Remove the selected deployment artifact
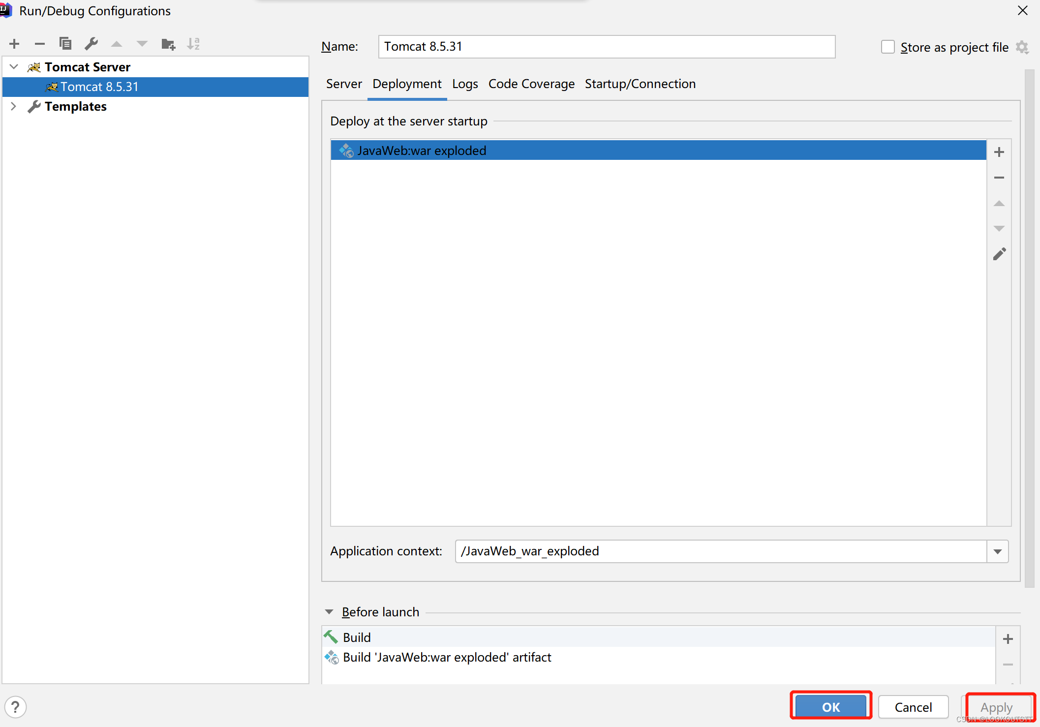This screenshot has width=1040, height=727. (x=999, y=178)
